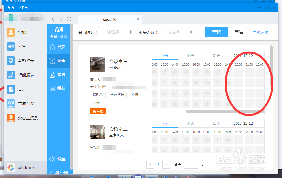Open the 会议时长 duration selector
This screenshot has height=178, width=282.
click(x=116, y=32)
